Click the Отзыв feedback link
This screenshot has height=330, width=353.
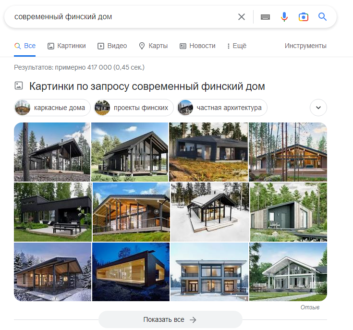310,307
